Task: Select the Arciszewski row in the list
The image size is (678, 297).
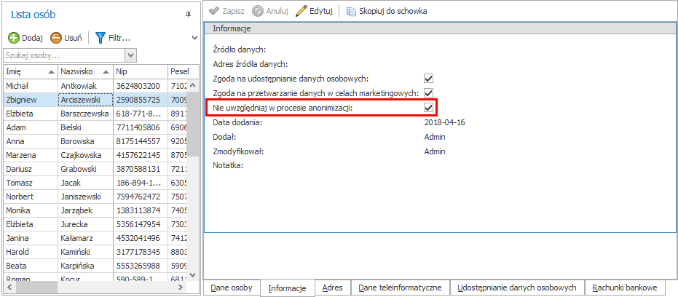Action: (84, 100)
